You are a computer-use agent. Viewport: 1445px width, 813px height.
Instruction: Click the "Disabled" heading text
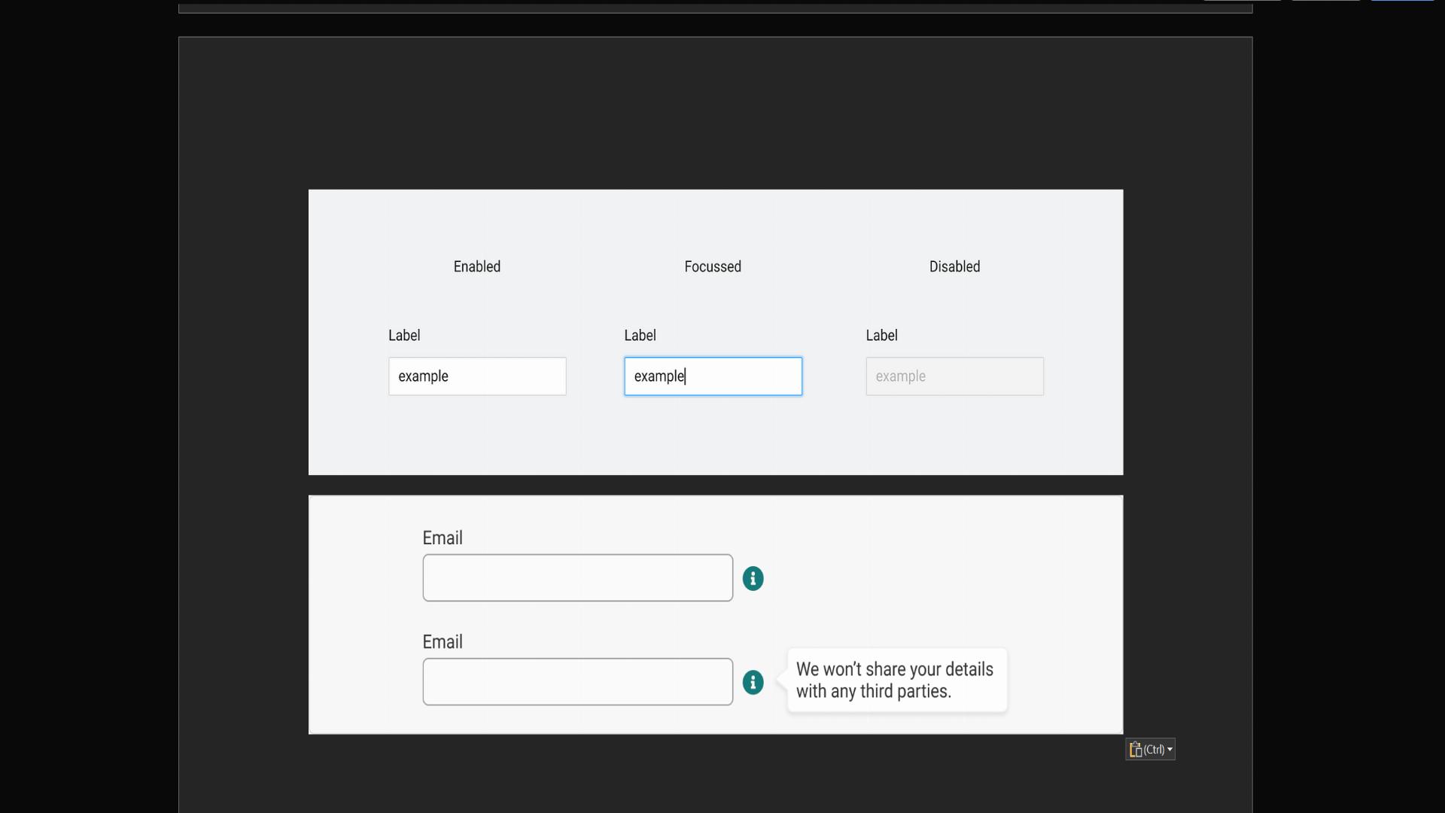[954, 266]
